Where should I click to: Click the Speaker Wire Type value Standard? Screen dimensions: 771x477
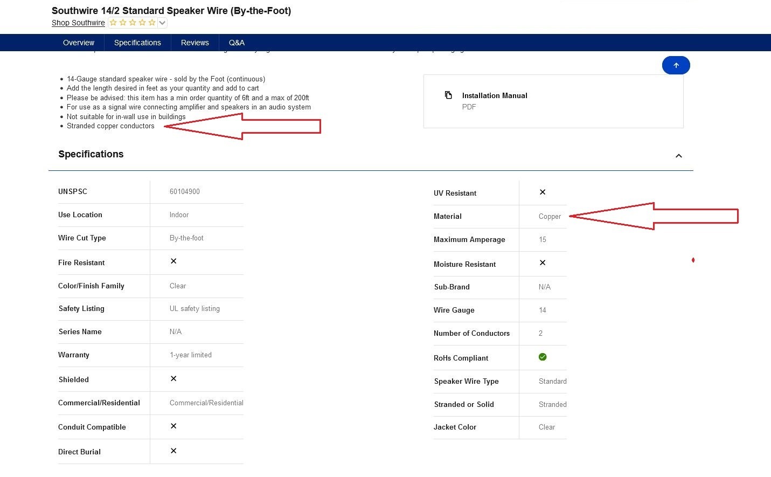553,381
